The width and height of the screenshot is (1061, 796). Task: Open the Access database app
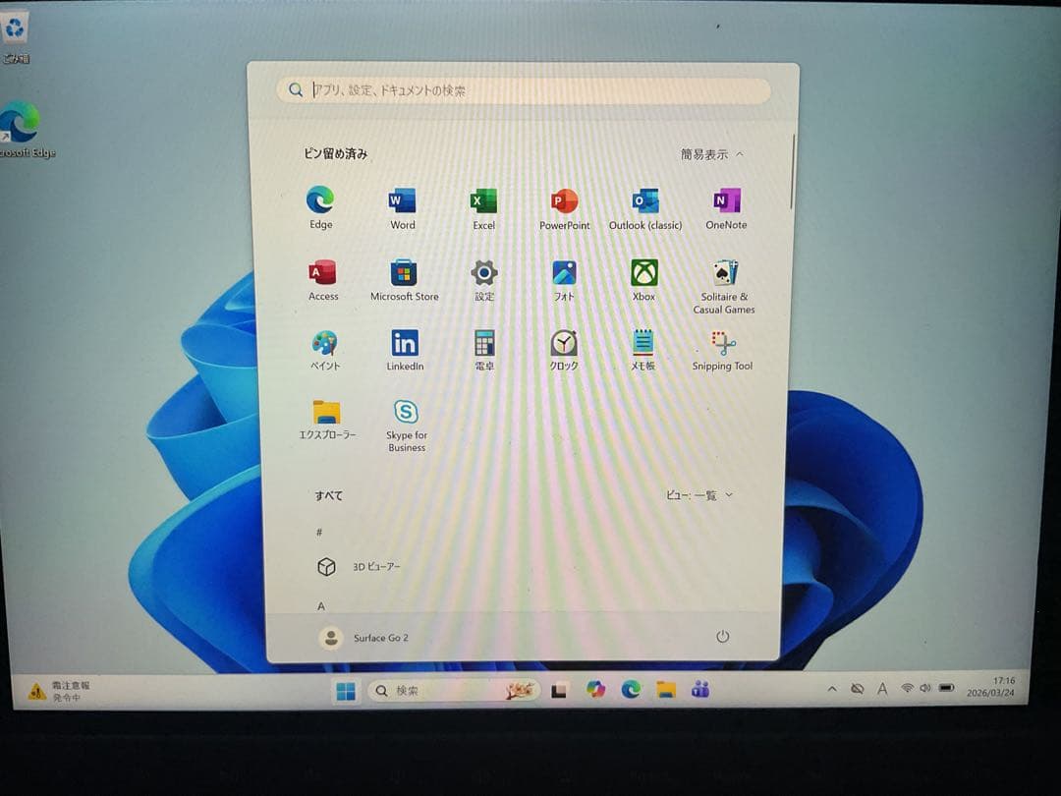[x=323, y=279]
